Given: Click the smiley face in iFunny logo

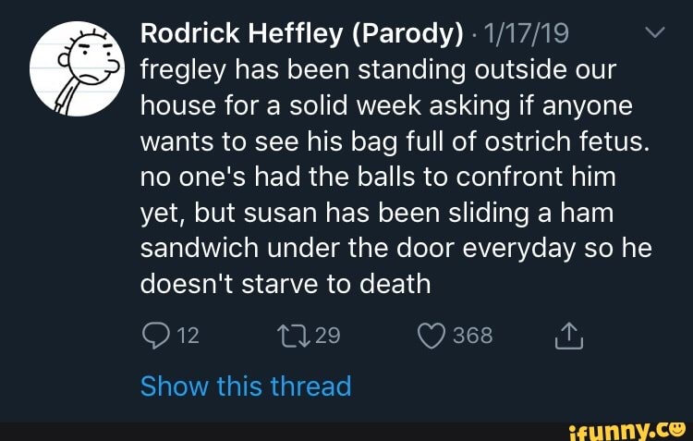Looking at the screenshot, I should (x=682, y=430).
